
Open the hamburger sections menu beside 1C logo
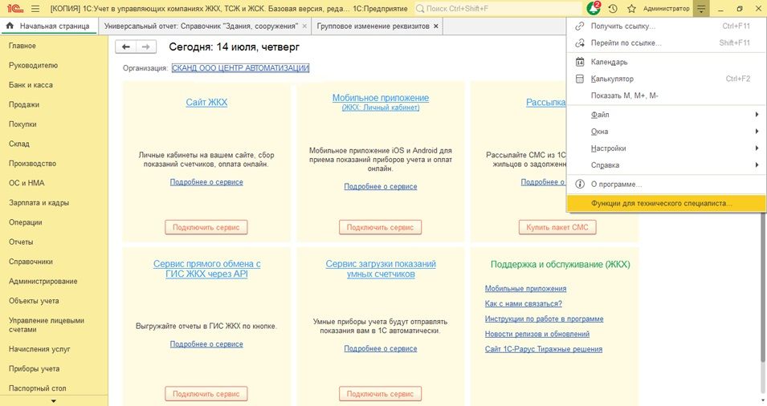[x=34, y=9]
